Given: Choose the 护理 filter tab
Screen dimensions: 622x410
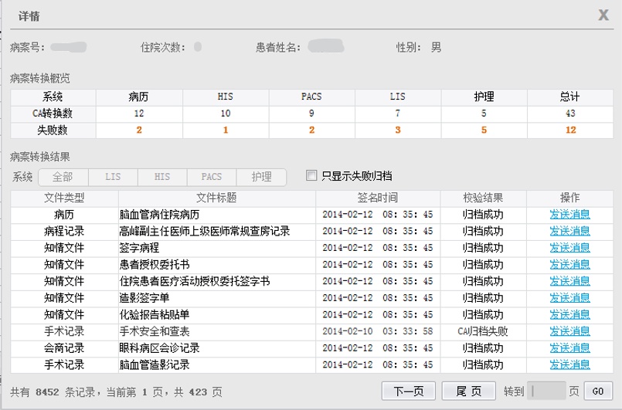Looking at the screenshot, I should (261, 177).
